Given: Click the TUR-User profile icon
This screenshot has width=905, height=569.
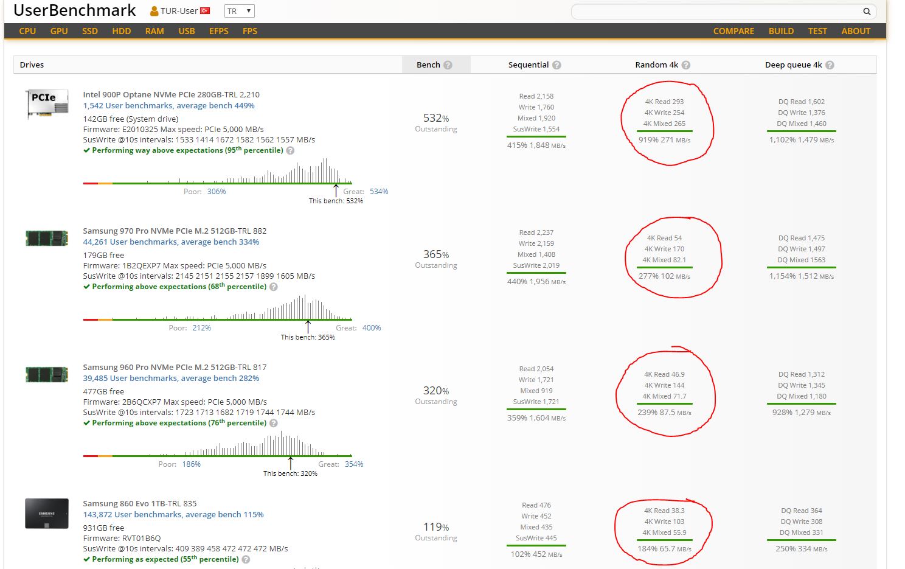Looking at the screenshot, I should (154, 11).
